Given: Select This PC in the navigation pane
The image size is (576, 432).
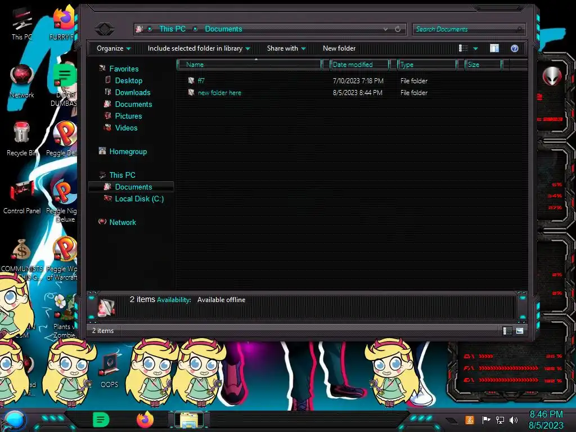Looking at the screenshot, I should [x=122, y=175].
